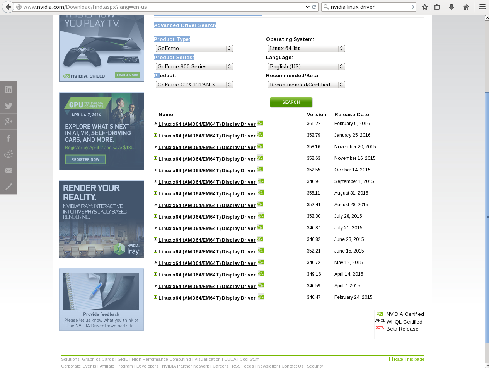Expand details for driver version 352.79

[x=155, y=135]
